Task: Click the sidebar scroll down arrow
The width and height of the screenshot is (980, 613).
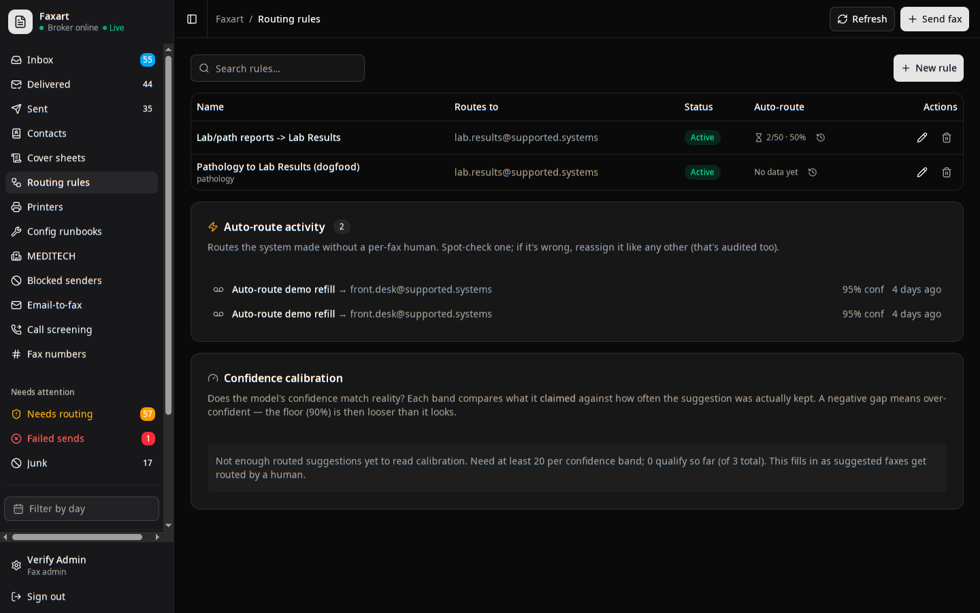Action: tap(168, 526)
